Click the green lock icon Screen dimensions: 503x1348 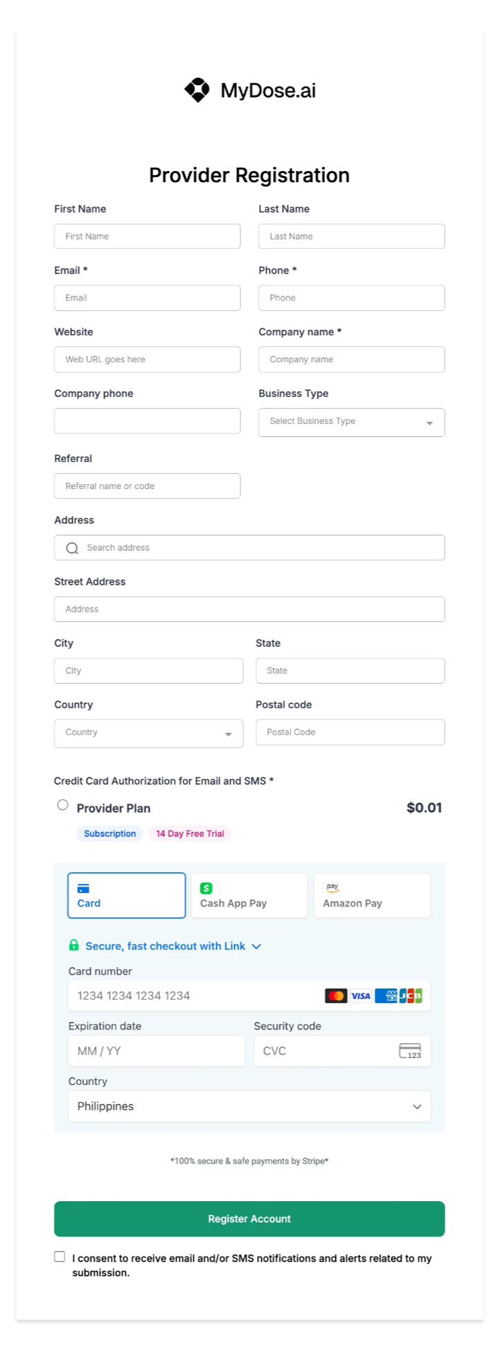click(x=74, y=946)
